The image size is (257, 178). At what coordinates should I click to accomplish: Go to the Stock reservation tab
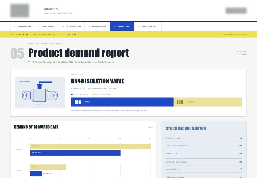[71, 26]
